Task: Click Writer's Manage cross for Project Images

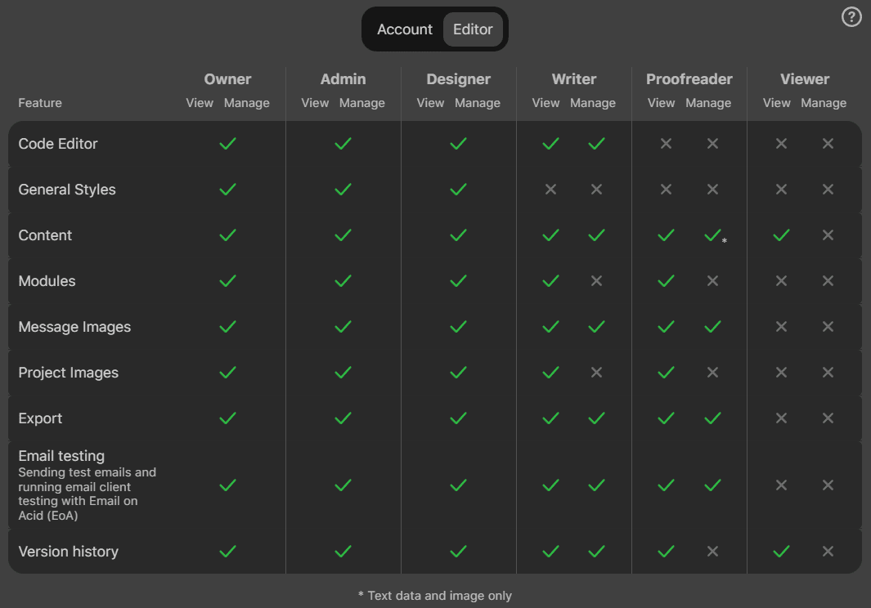Action: coord(596,373)
